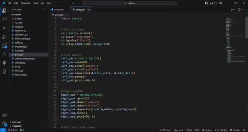
Task: Toggle the bottom panel layout icon
Action: pos(211,3)
